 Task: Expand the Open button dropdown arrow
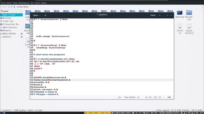[x=40, y=16]
